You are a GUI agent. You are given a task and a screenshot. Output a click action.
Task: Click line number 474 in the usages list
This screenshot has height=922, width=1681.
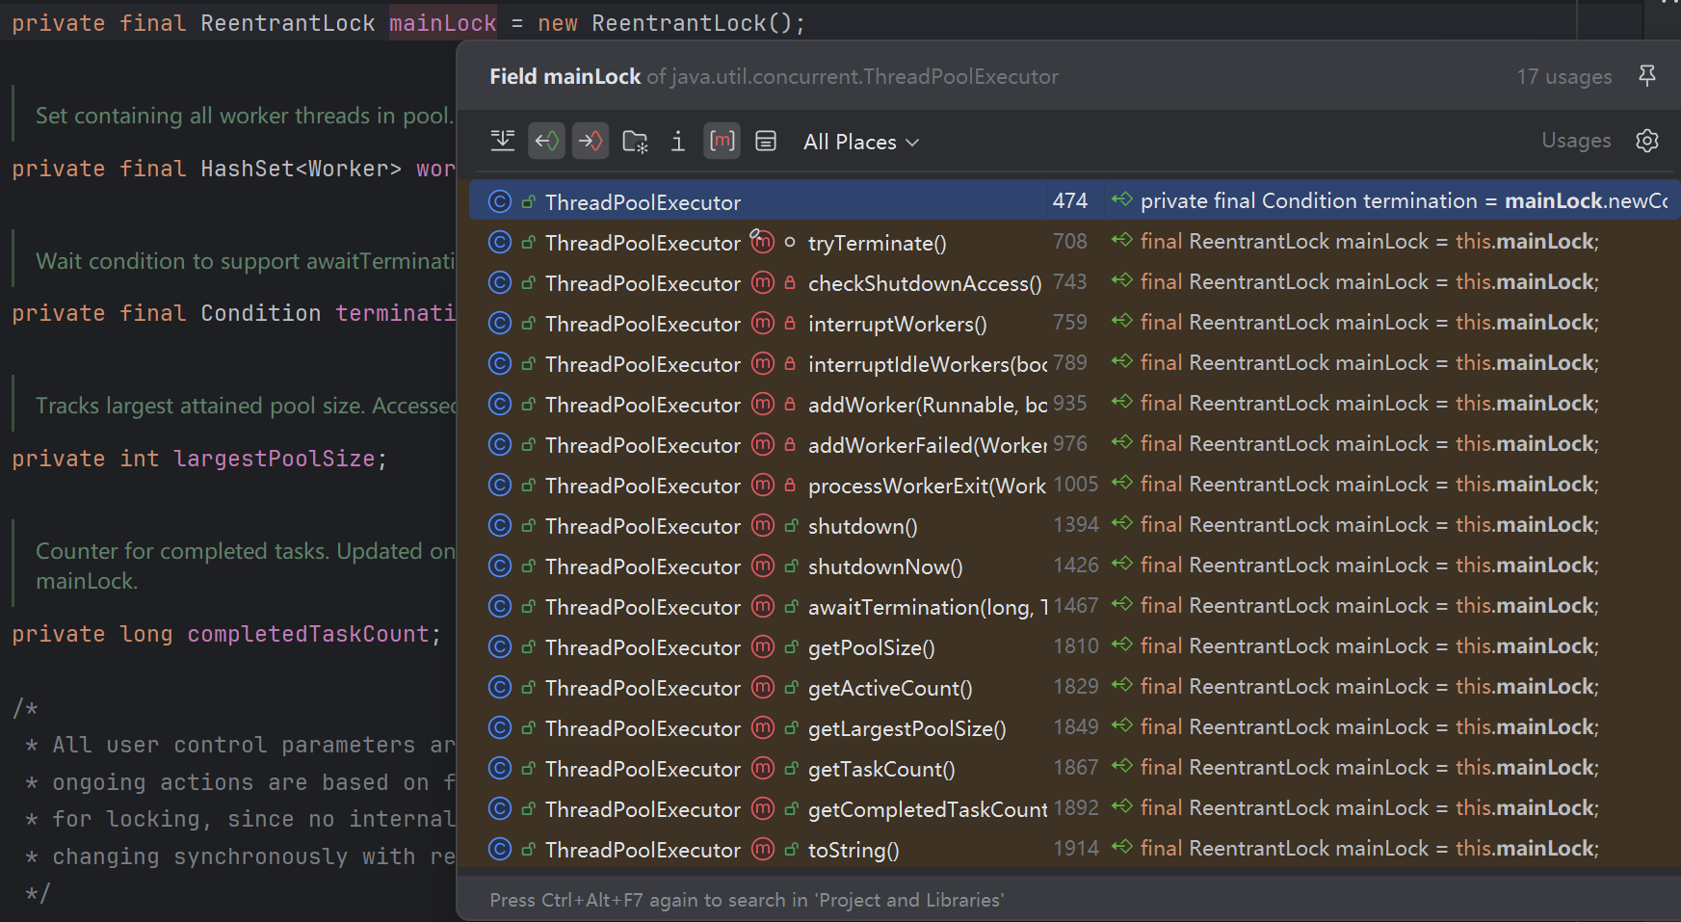coord(1070,200)
